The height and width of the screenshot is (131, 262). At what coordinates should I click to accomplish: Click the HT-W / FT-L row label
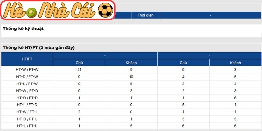pyautogui.click(x=27, y=112)
